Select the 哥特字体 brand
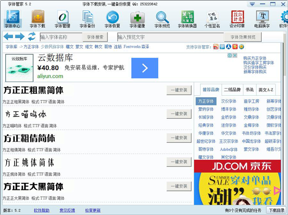 (206, 149)
